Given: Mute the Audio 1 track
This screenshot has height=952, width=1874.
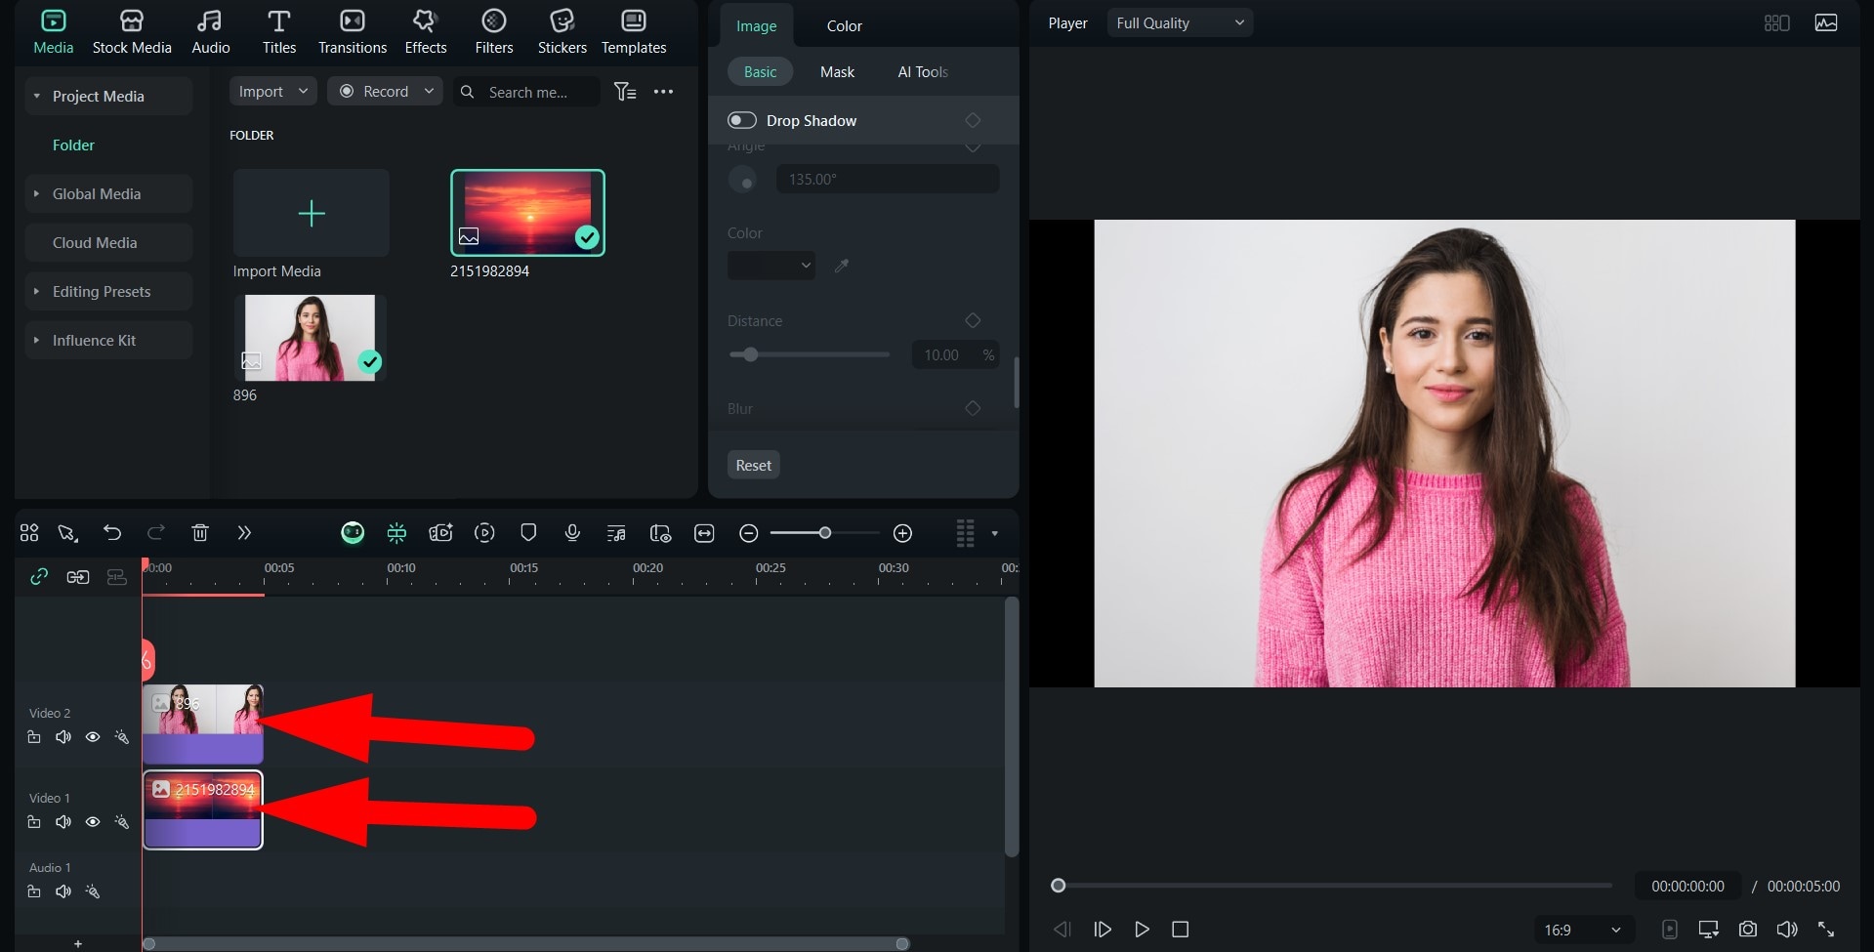Looking at the screenshot, I should (x=63, y=891).
